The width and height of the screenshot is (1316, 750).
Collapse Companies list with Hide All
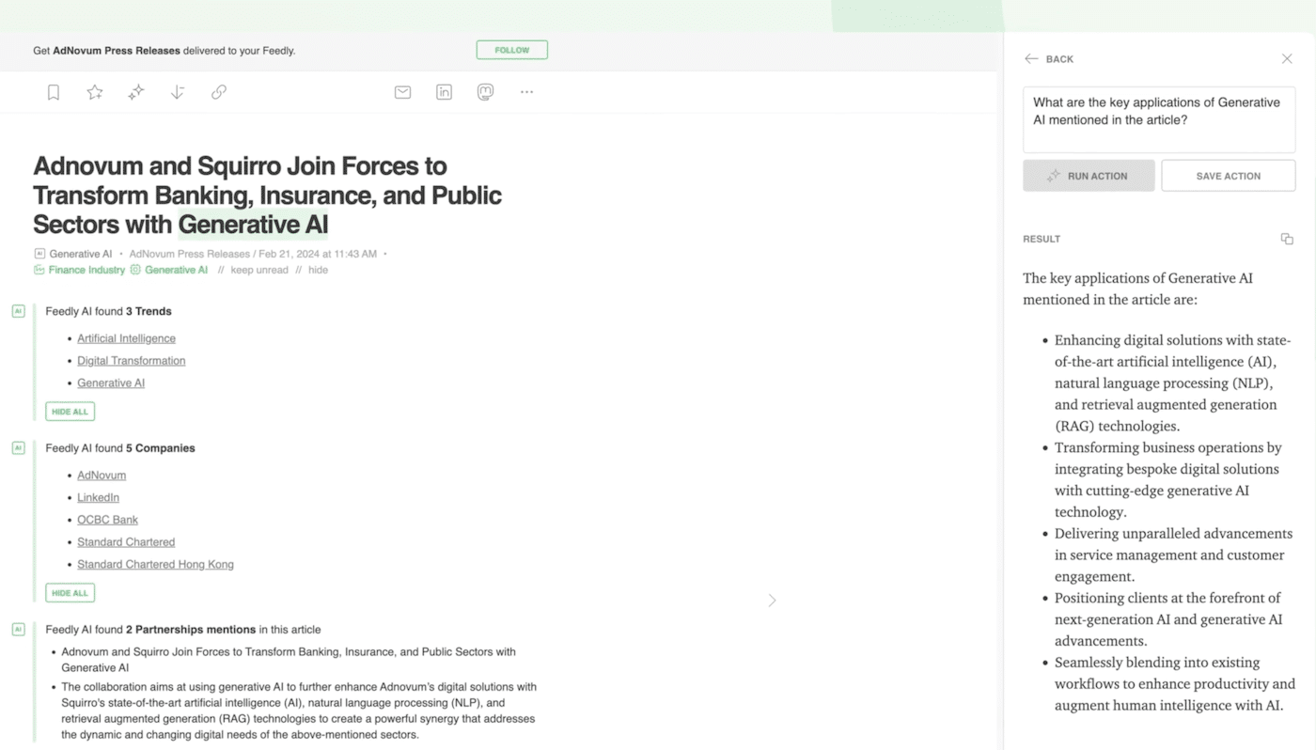point(70,593)
